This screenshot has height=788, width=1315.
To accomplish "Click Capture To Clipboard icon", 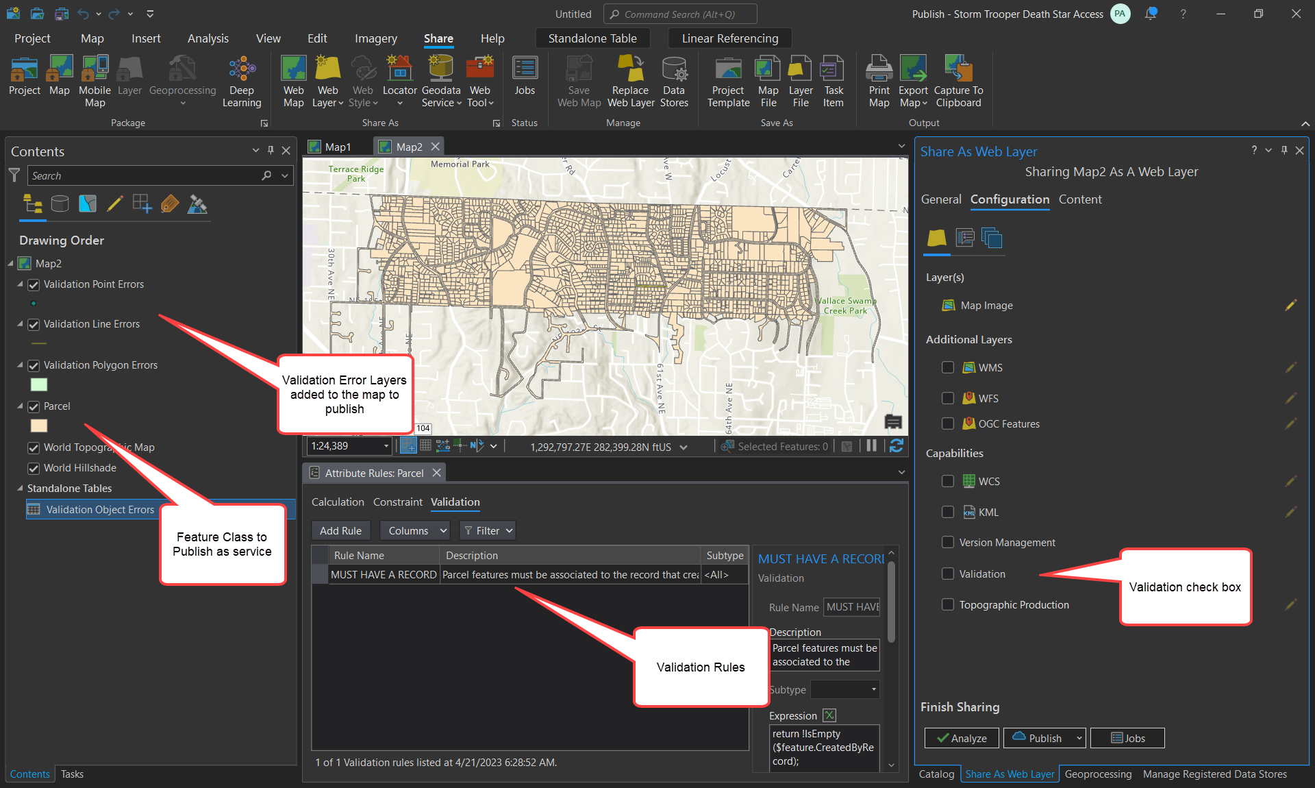I will pos(958,69).
